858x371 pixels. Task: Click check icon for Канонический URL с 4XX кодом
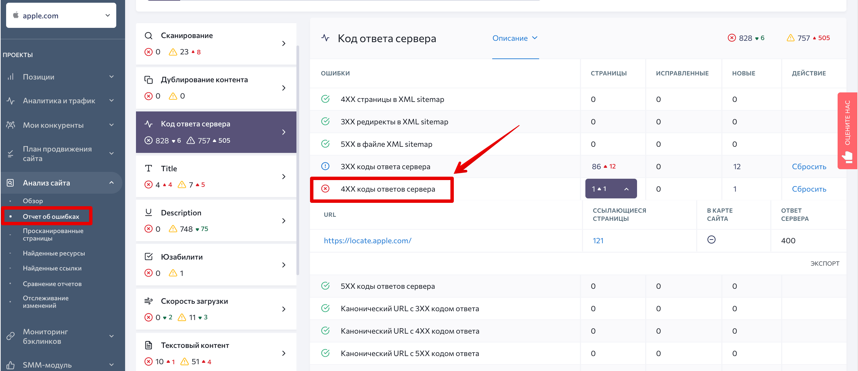325,331
